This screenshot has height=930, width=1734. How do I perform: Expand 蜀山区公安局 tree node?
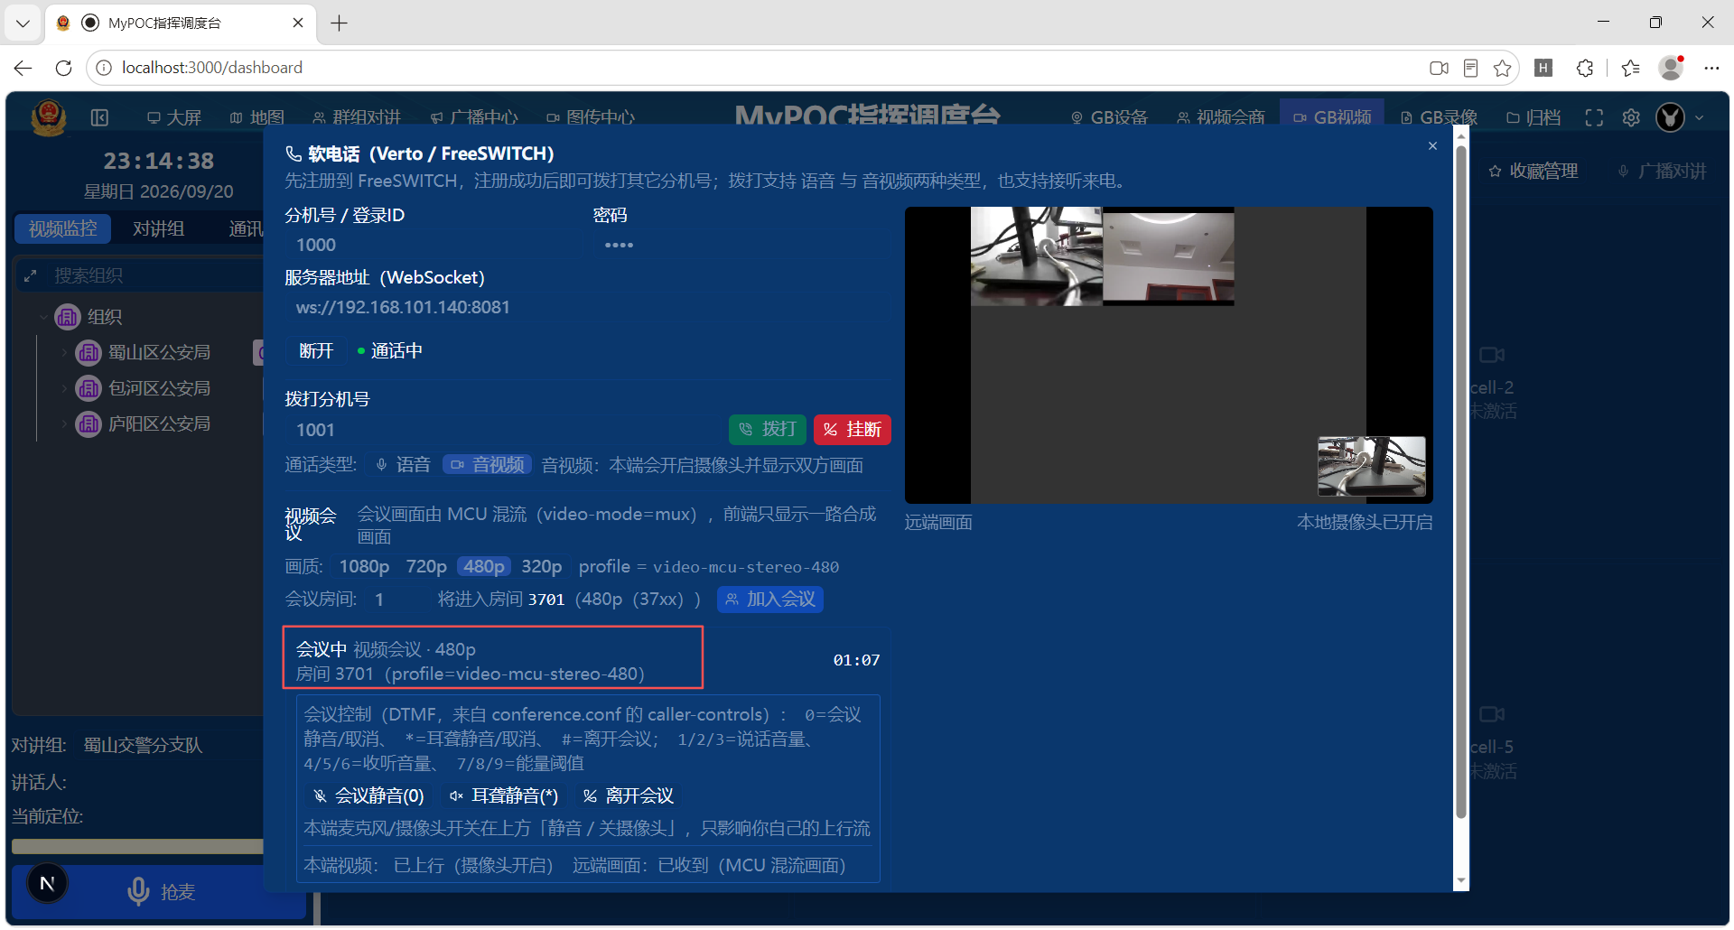pyautogui.click(x=64, y=353)
